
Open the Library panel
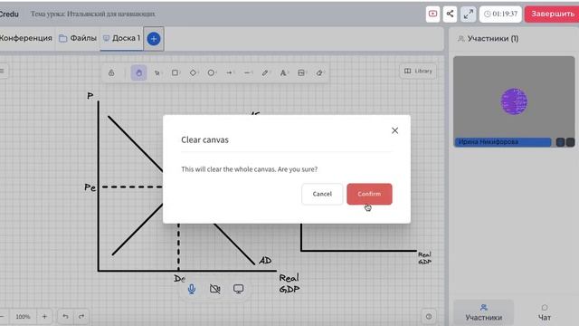tap(418, 71)
